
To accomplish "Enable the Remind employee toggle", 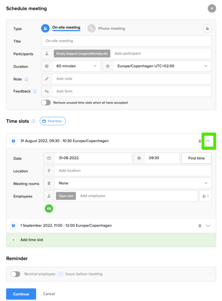I will 15,274.
